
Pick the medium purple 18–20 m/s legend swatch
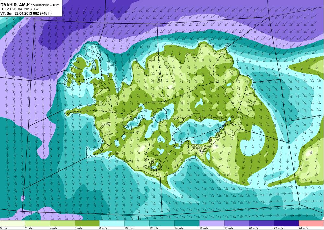[x=237, y=224]
